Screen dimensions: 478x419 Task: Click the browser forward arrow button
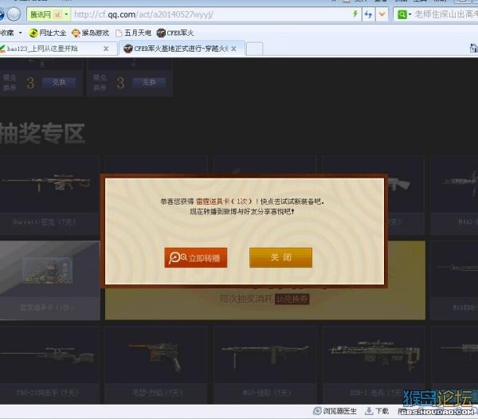[x=14, y=14]
